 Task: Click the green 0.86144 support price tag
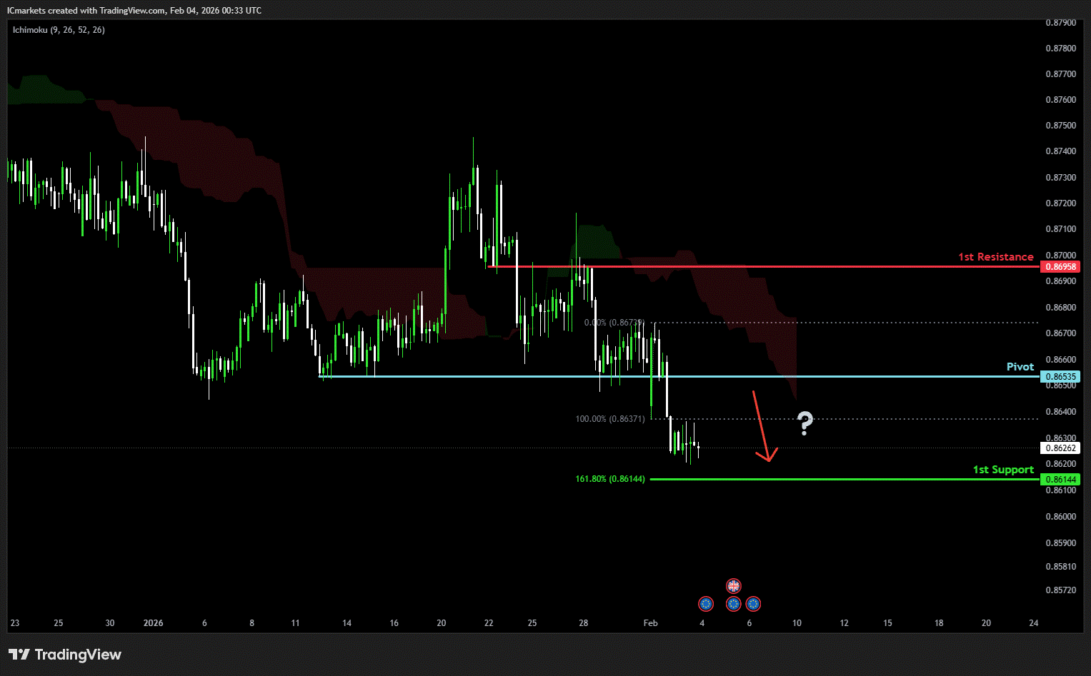(1061, 480)
